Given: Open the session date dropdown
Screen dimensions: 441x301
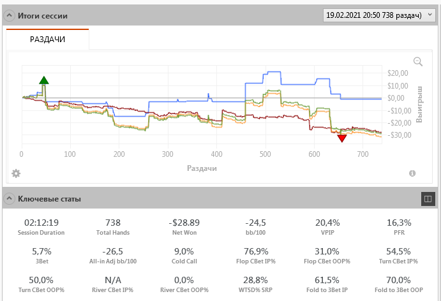Looking at the screenshot, I should click(379, 15).
